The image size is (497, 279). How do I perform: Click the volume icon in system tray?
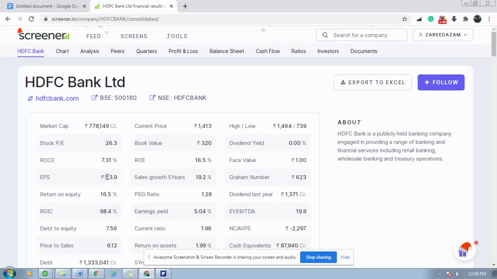[x=457, y=274]
